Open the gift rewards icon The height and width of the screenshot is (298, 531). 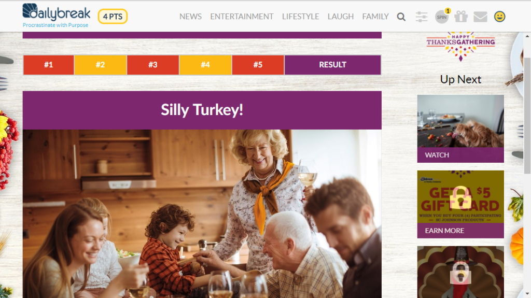click(461, 16)
